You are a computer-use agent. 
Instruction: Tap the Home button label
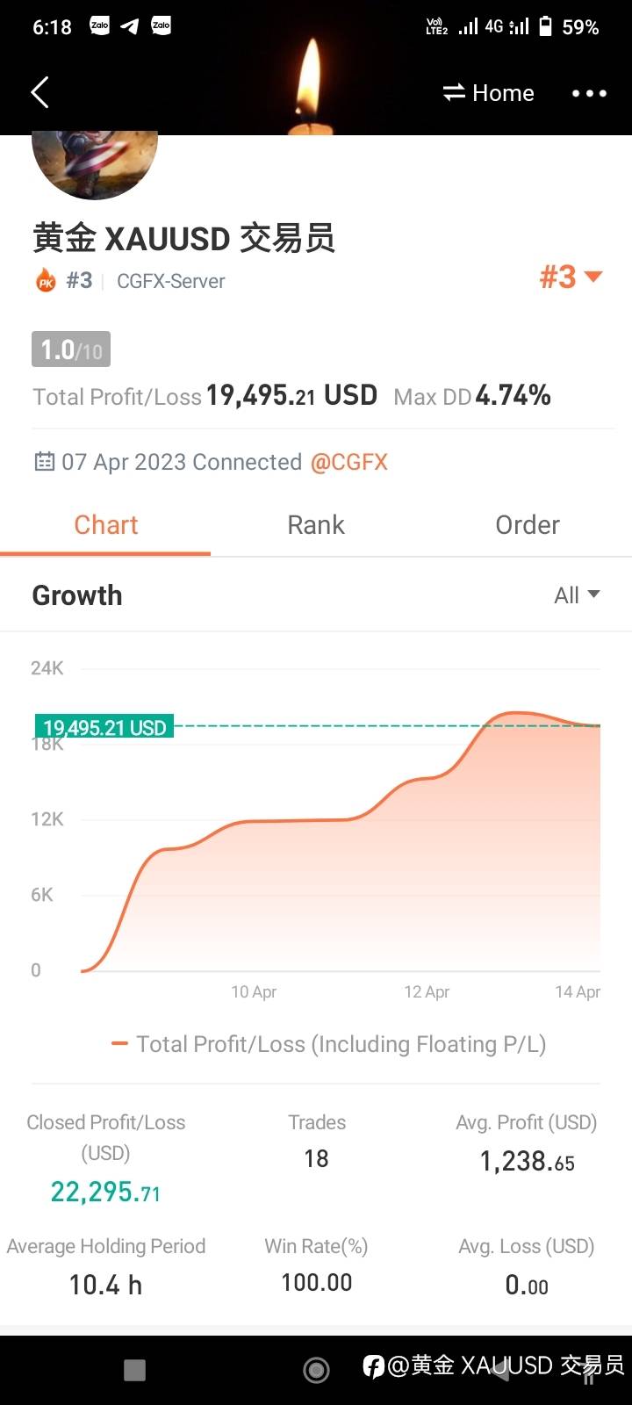(x=503, y=93)
